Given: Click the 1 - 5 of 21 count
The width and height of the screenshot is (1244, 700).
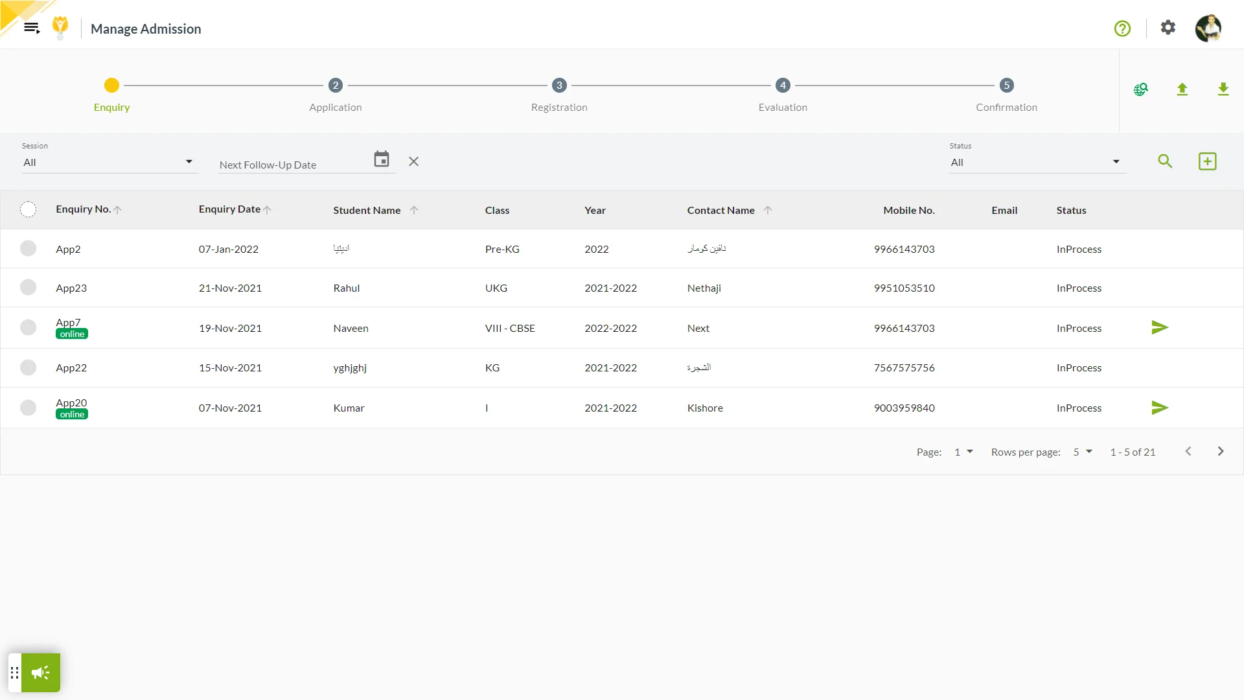Looking at the screenshot, I should [1133, 452].
